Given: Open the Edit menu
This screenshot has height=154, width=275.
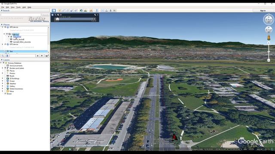Looking at the screenshot, I should [x=7, y=7].
